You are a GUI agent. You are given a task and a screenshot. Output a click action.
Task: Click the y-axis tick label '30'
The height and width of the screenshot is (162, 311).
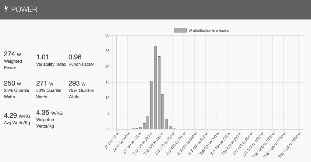coord(107,35)
